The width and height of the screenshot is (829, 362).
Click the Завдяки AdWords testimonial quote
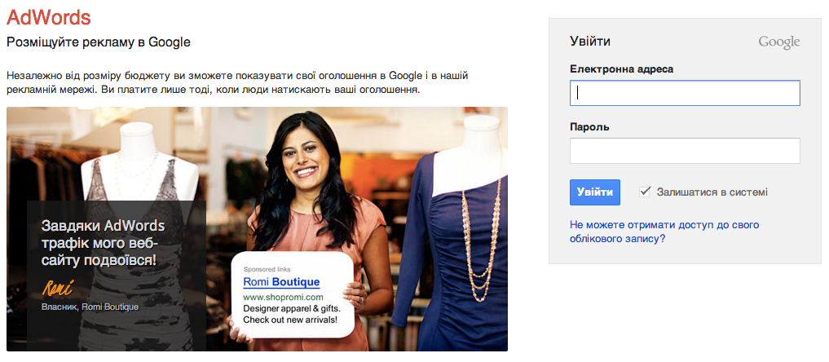pyautogui.click(x=103, y=243)
